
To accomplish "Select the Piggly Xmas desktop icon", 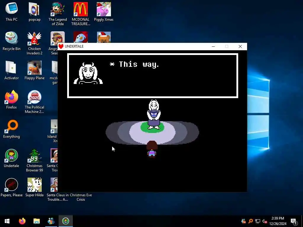I will click(104, 12).
